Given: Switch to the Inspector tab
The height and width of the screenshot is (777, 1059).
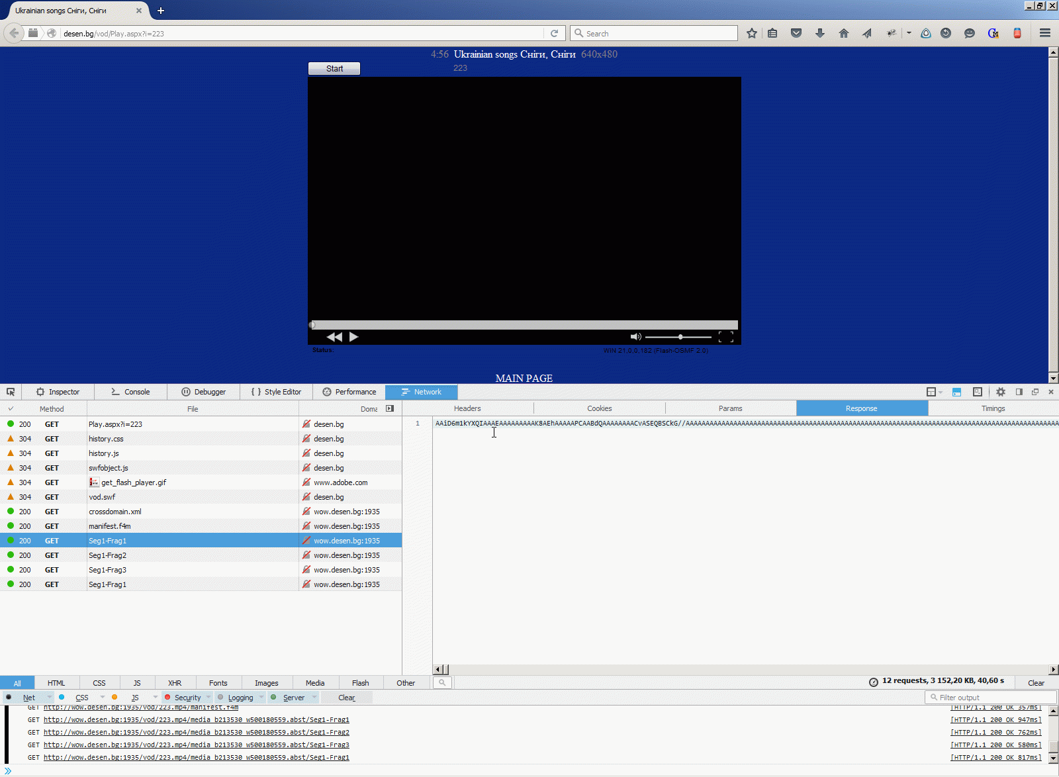Looking at the screenshot, I should coord(58,392).
